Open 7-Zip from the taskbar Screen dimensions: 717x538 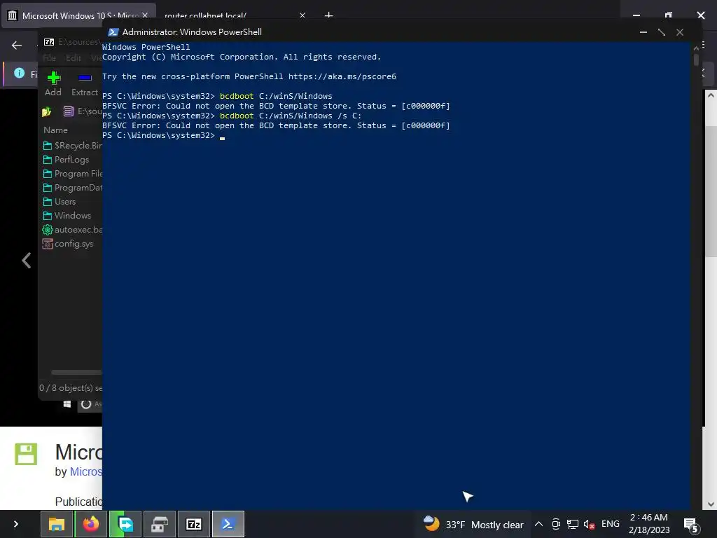point(194,524)
